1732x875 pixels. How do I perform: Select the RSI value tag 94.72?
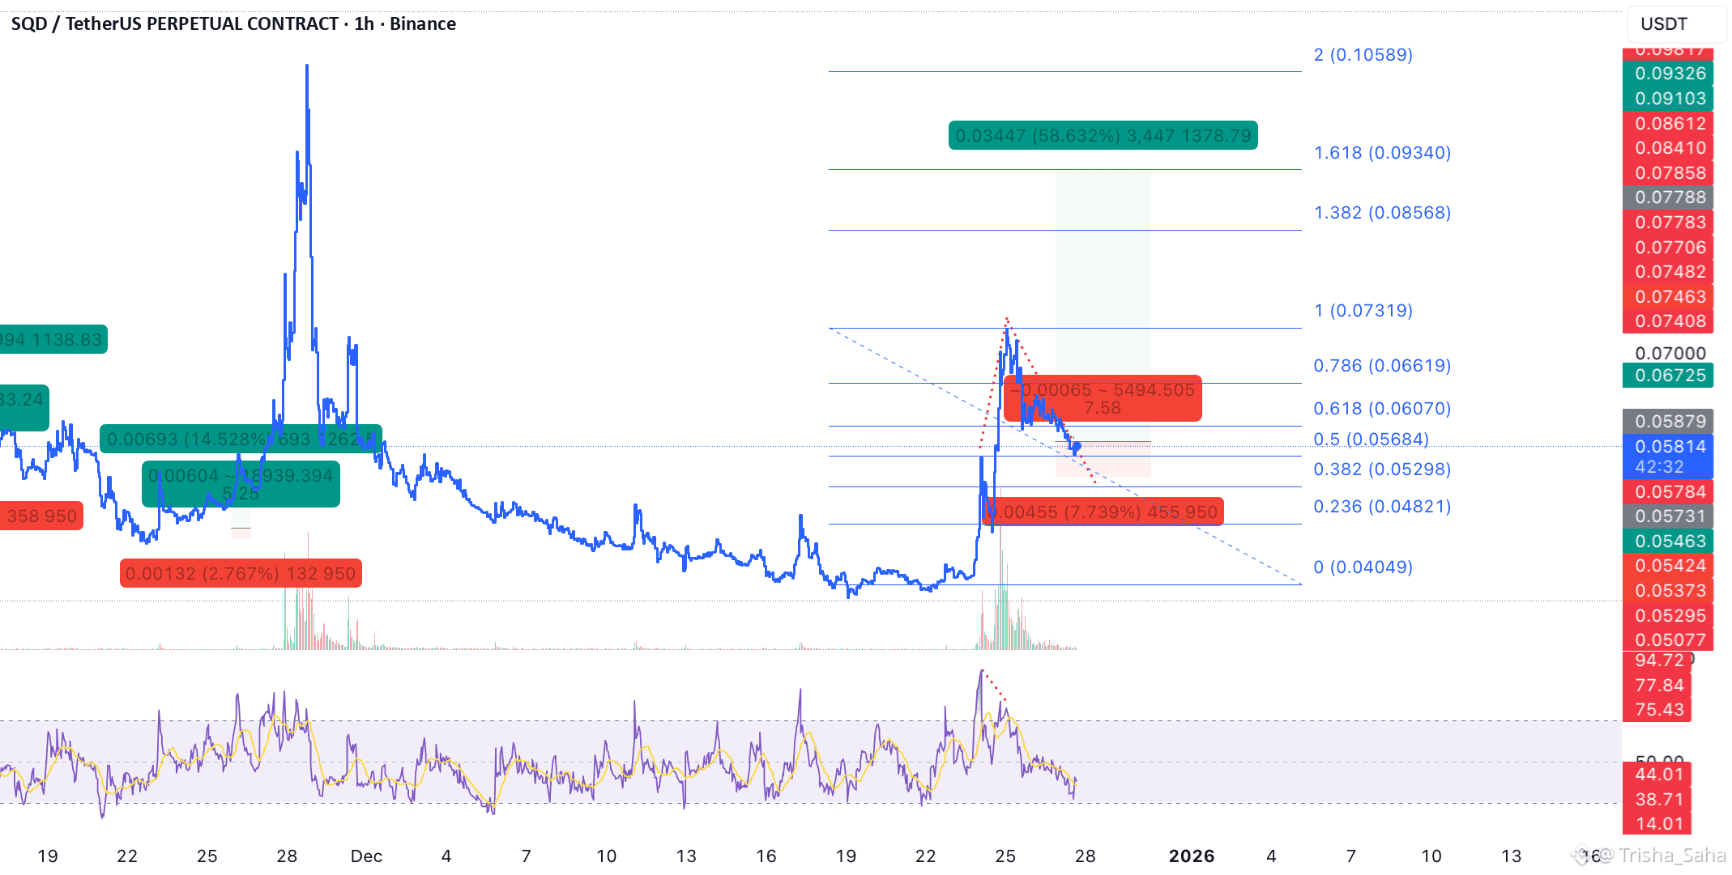pyautogui.click(x=1657, y=660)
